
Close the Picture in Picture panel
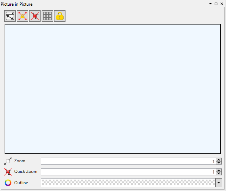pyautogui.click(x=221, y=4)
